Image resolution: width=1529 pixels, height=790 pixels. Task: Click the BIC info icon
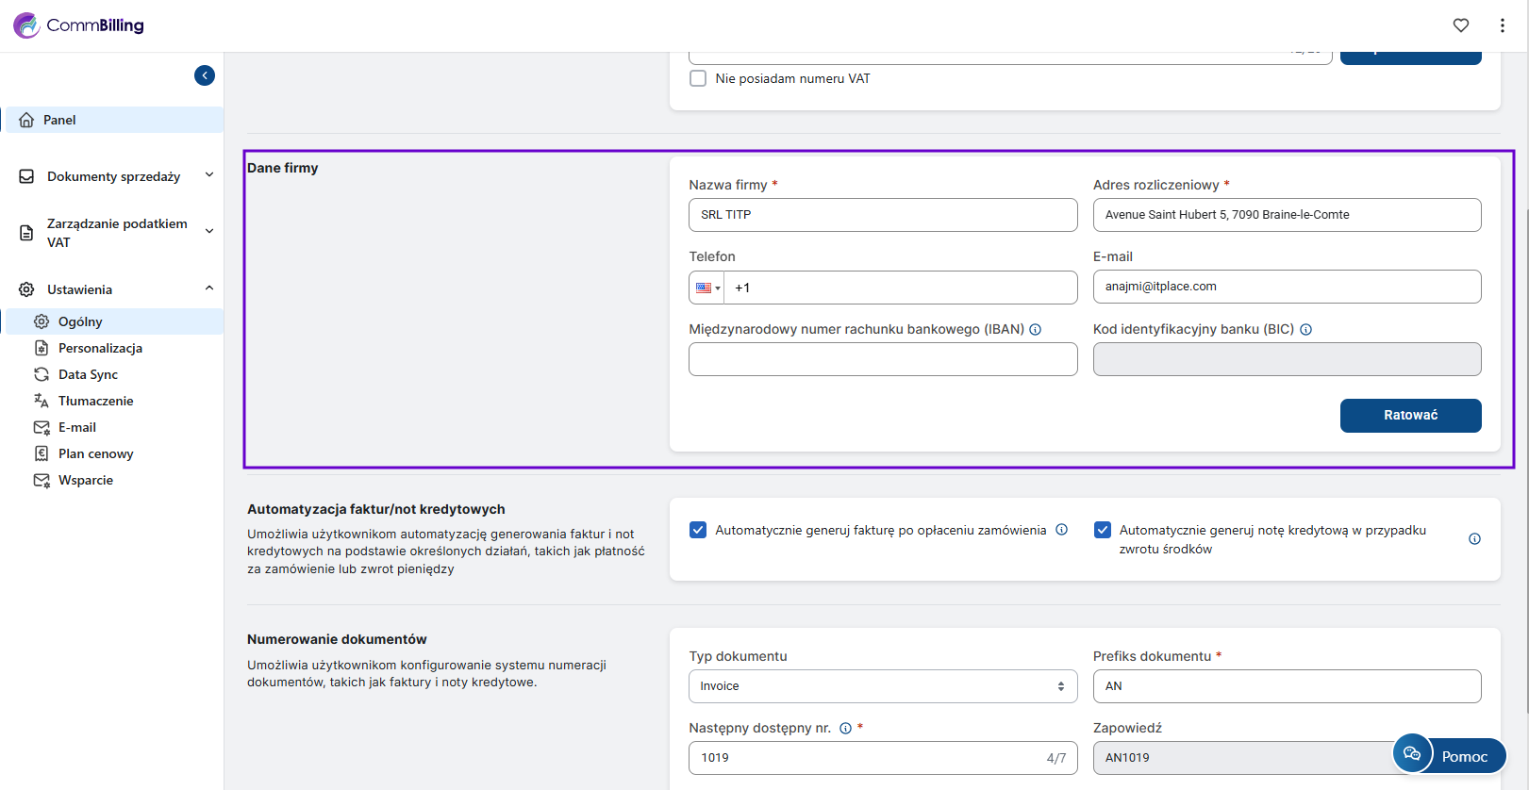[x=1305, y=330]
